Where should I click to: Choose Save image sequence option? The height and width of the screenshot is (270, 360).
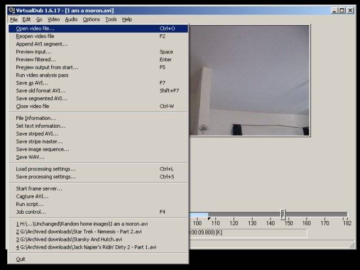point(42,150)
